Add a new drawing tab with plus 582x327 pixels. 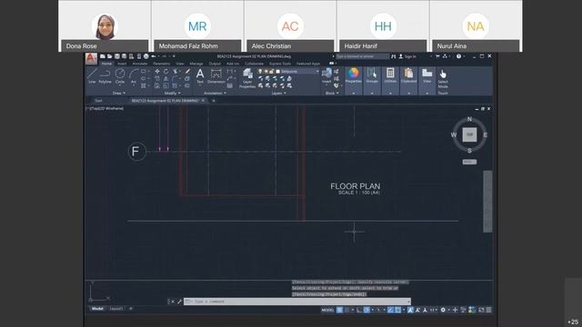pyautogui.click(x=214, y=101)
